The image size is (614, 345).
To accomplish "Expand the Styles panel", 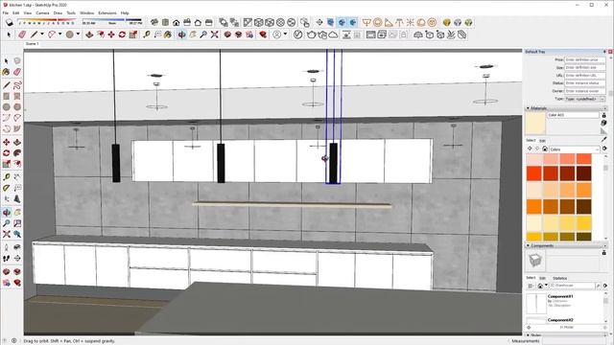I will pos(528,335).
